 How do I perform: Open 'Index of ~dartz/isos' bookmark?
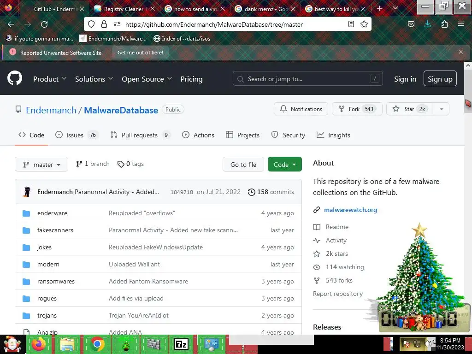pos(182,39)
